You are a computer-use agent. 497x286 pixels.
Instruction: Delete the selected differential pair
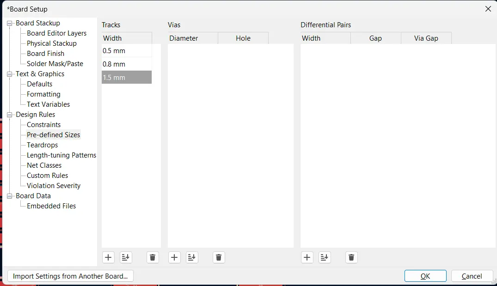pos(351,257)
